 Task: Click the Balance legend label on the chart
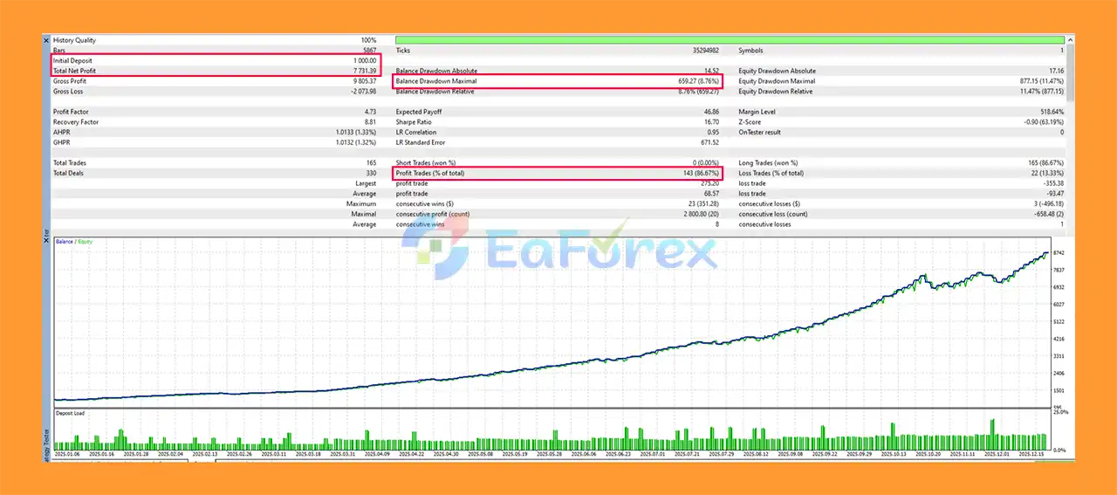(x=63, y=242)
